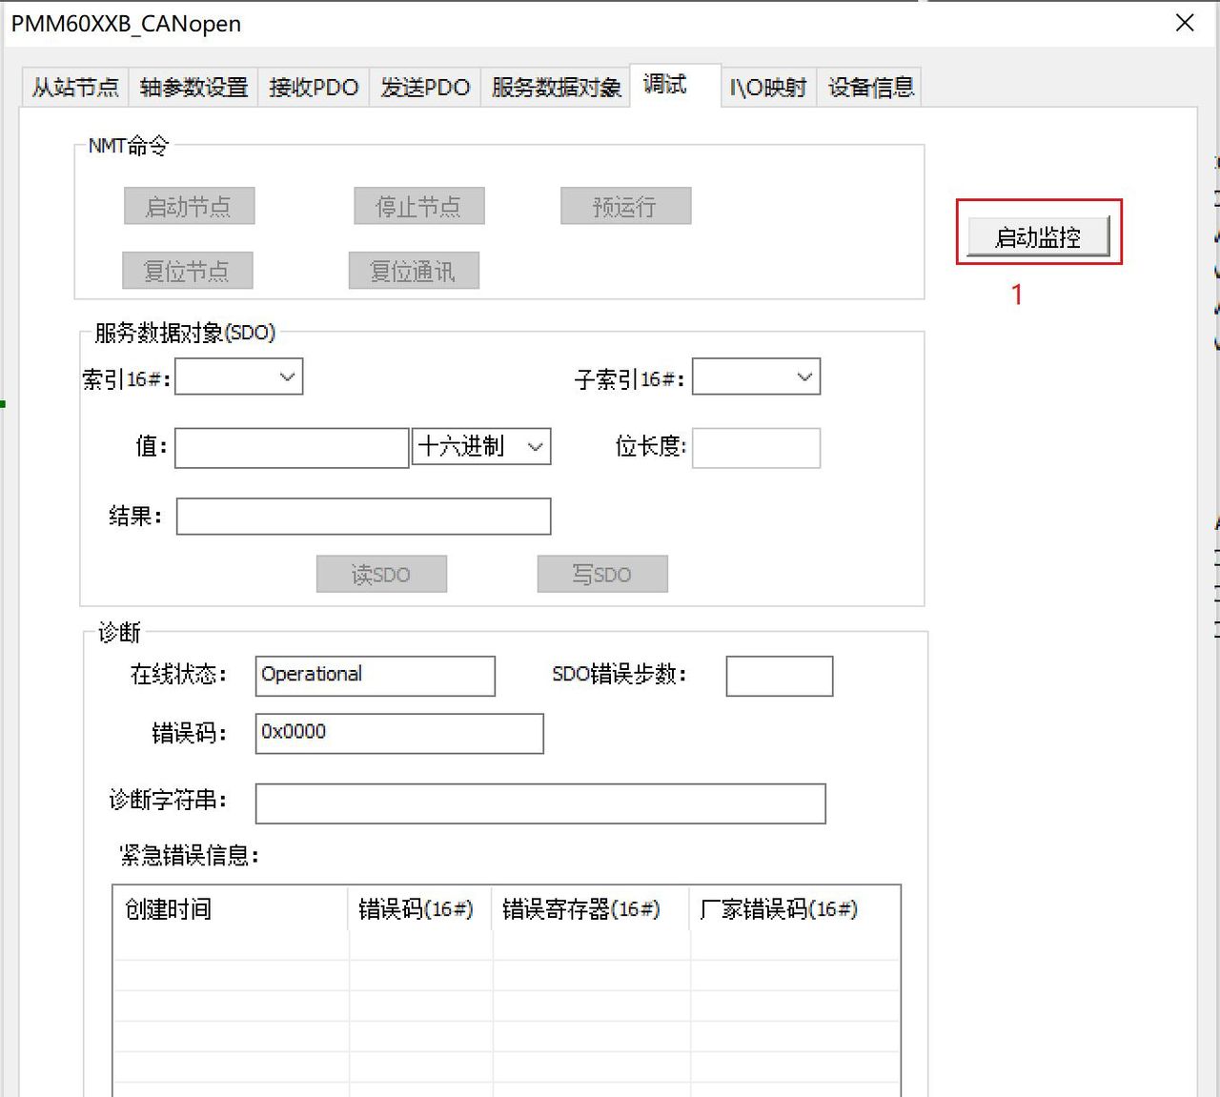Switch to the 接收PDO tab

pos(314,86)
